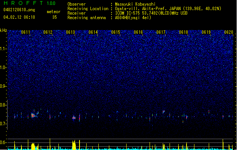Click the 0615 time marker
Viewport: 237px width, 150px height.
click(116, 32)
